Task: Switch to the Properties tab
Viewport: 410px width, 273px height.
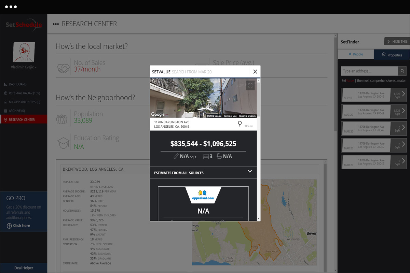Action: point(392,55)
